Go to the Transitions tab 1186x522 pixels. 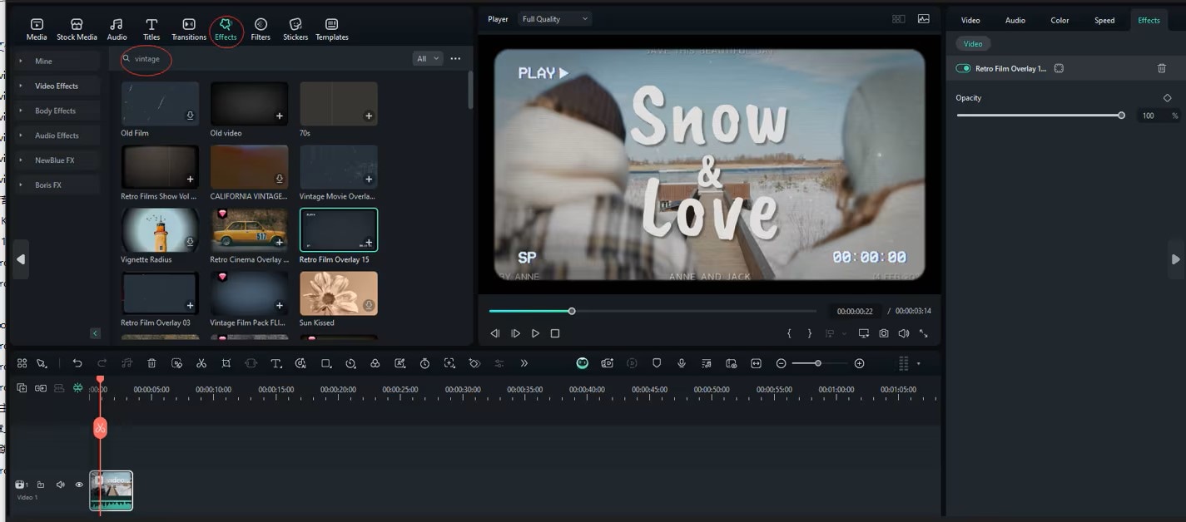(189, 29)
